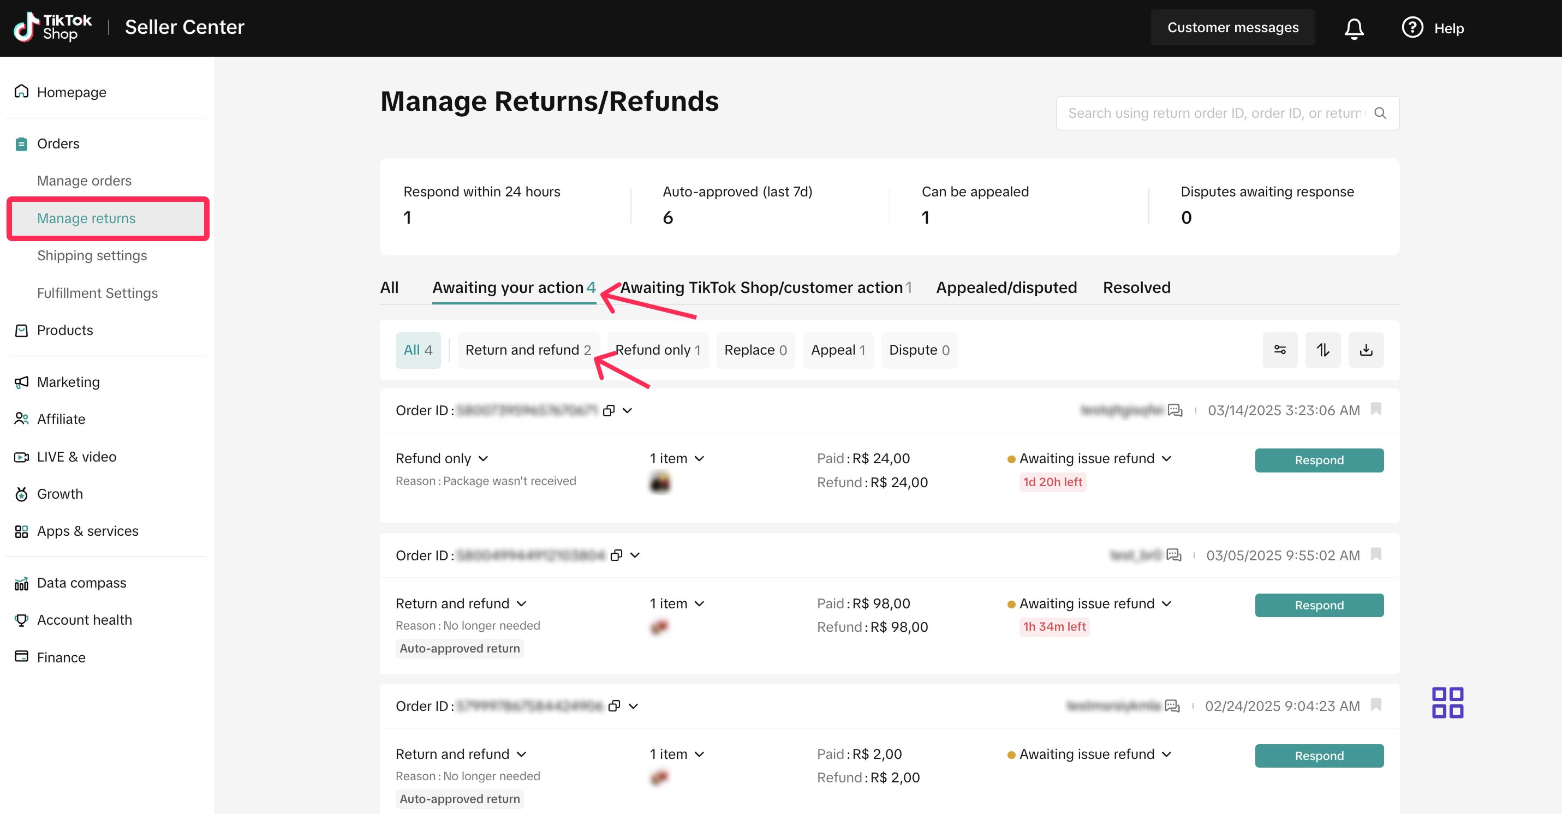Switch to the Appealed/disputed tab
The width and height of the screenshot is (1562, 814).
click(x=1006, y=288)
